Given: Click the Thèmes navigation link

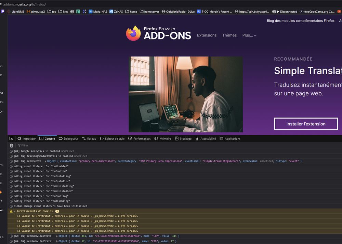Looking at the screenshot, I should coord(229,35).
